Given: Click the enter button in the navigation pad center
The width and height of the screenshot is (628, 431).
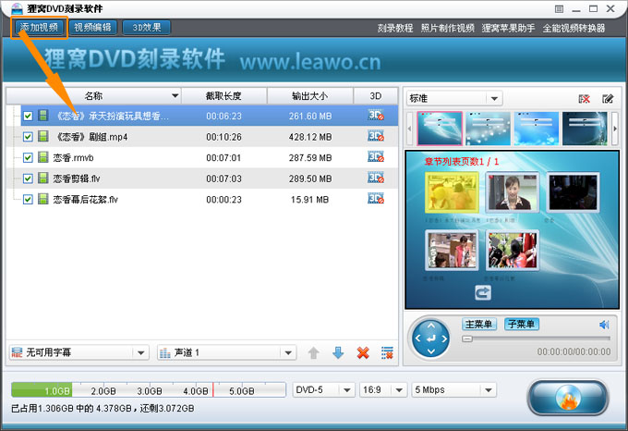Looking at the screenshot, I should coord(431,339).
